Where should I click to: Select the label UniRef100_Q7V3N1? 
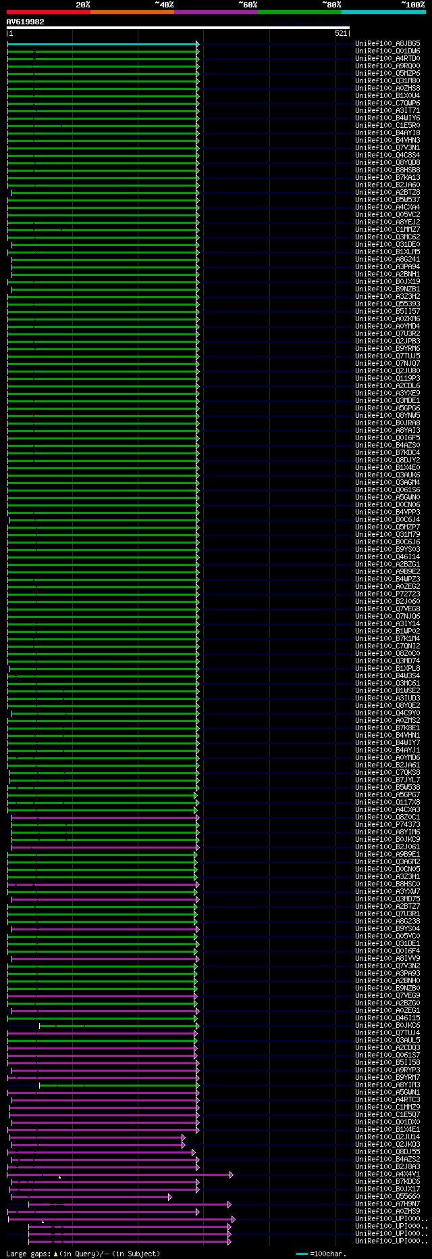[x=387, y=147]
